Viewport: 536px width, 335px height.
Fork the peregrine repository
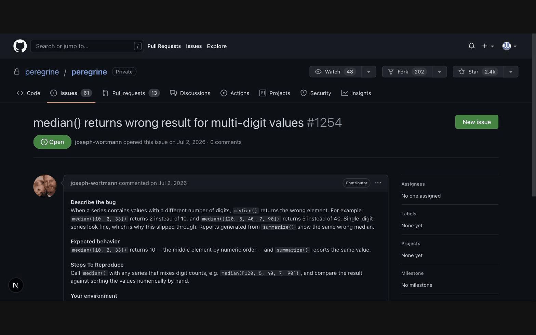click(407, 72)
